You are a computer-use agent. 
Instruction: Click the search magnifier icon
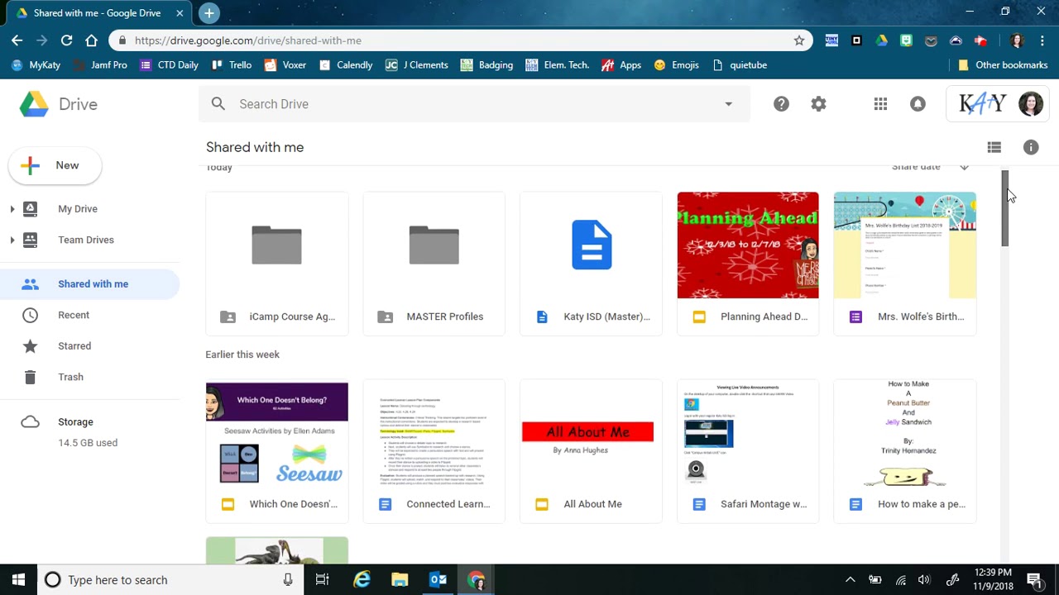(x=218, y=104)
